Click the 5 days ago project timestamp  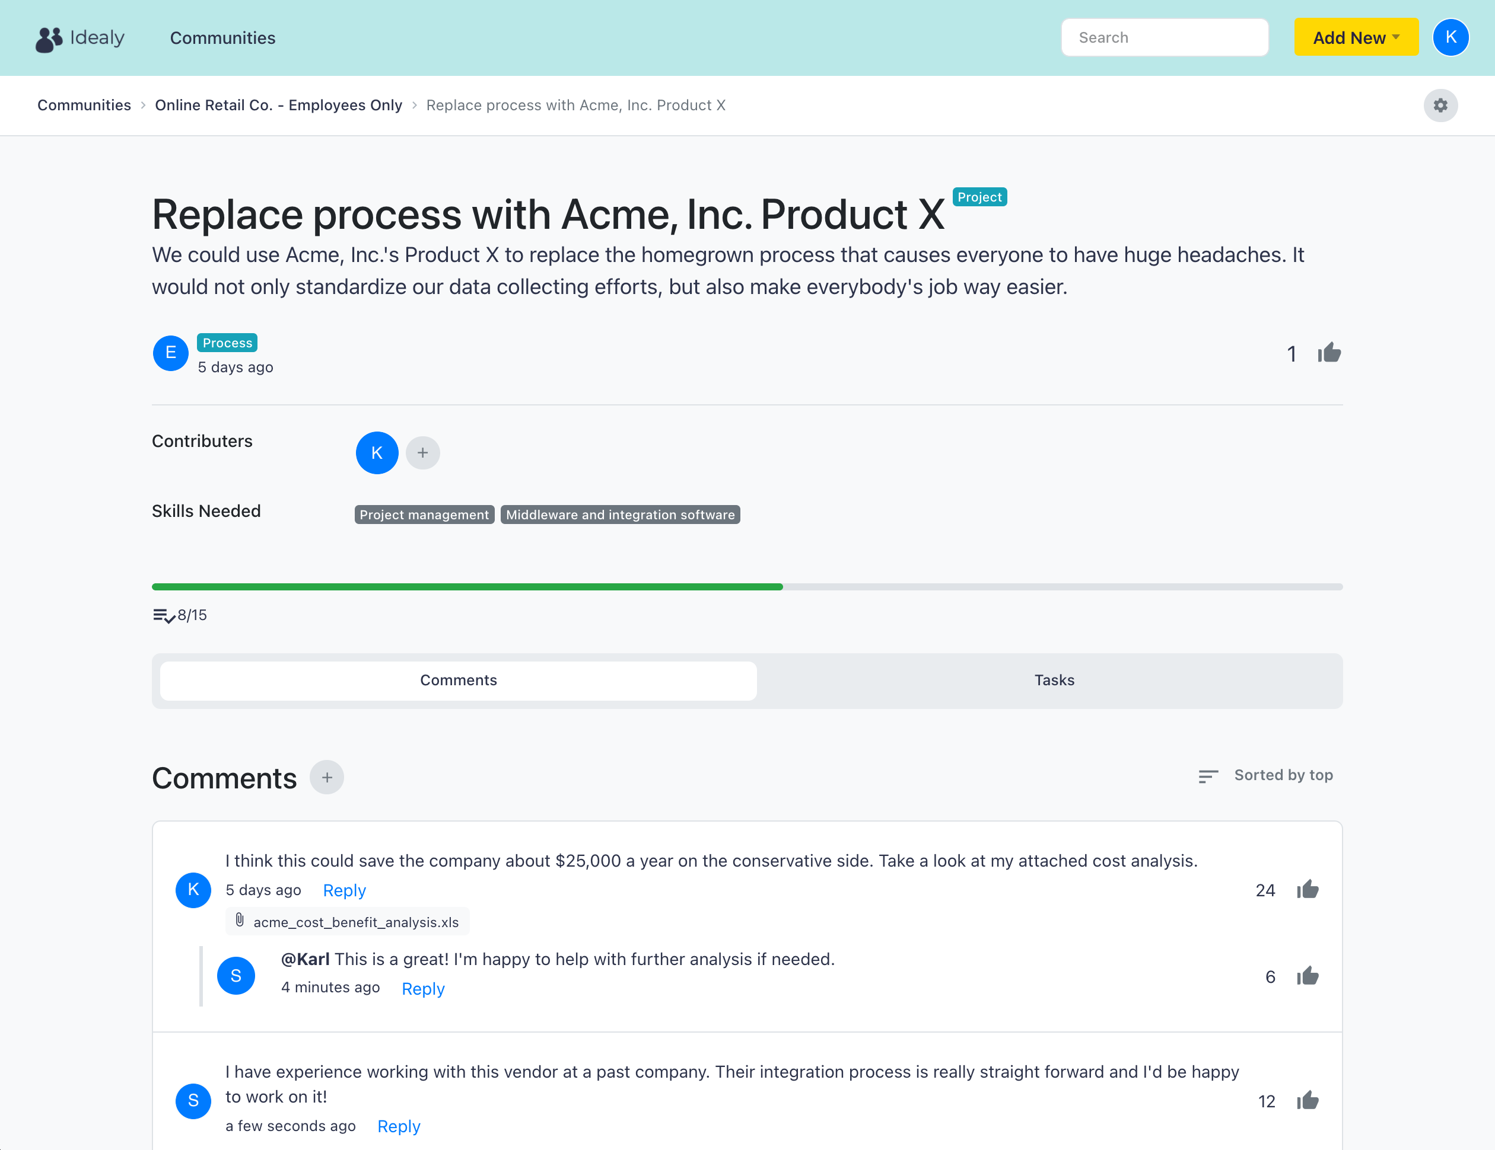(x=236, y=368)
